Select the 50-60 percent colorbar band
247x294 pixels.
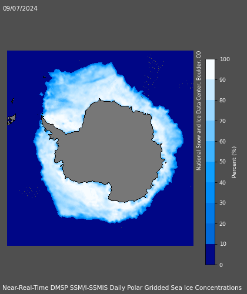[210, 152]
